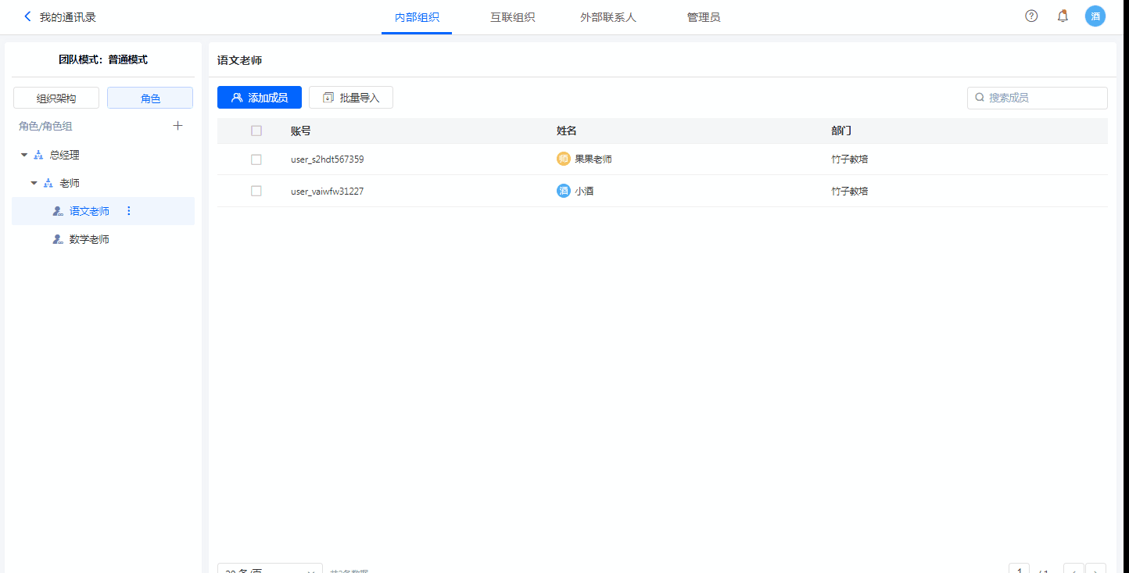Switch to the 外部联系人 tab

pos(608,17)
